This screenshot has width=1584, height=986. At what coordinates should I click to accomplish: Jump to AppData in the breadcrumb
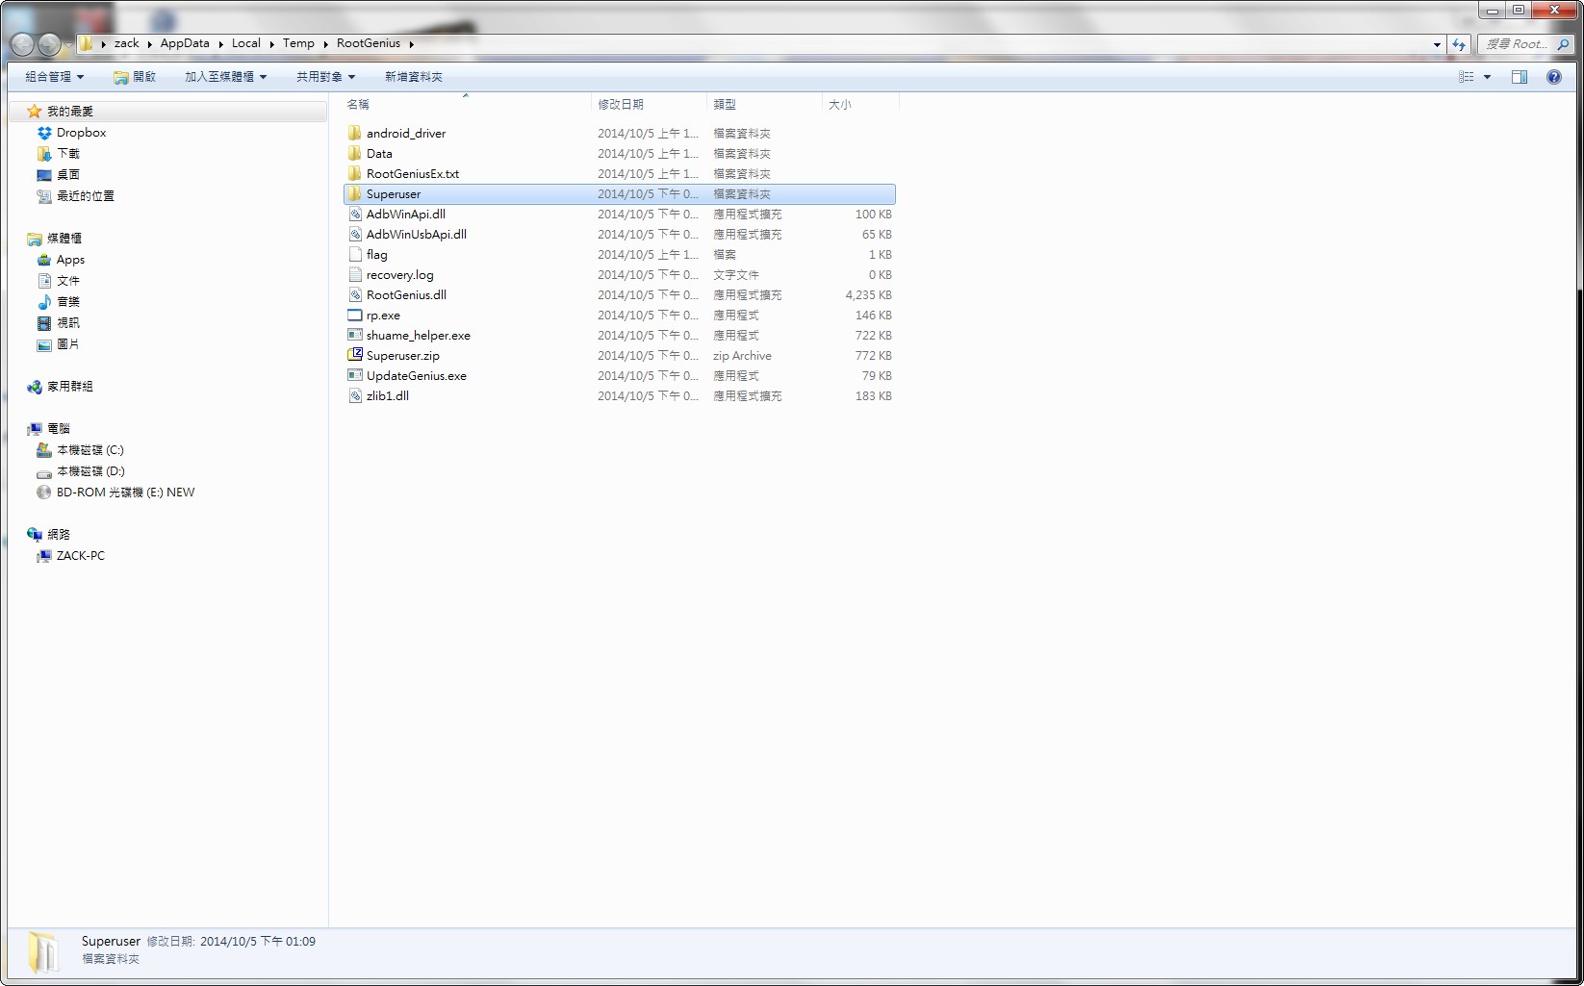point(185,43)
